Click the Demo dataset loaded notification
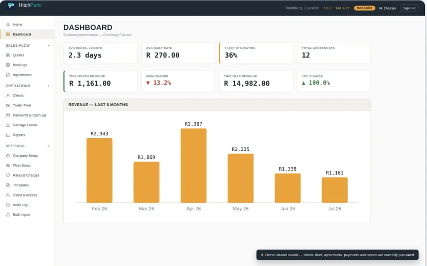 click(x=338, y=255)
